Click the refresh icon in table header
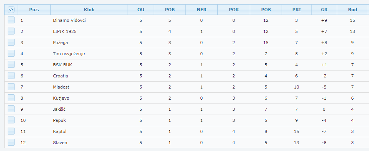Screen dimensions: 369x151 coord(11,10)
